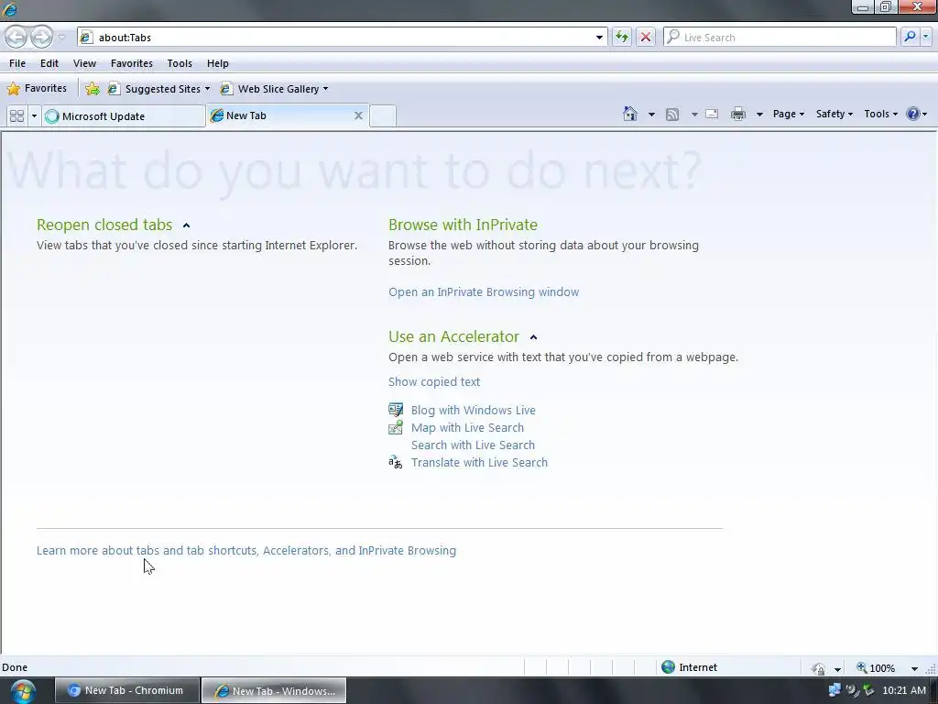938x704 pixels.
Task: Click Blog with Windows Live link
Action: 474,410
